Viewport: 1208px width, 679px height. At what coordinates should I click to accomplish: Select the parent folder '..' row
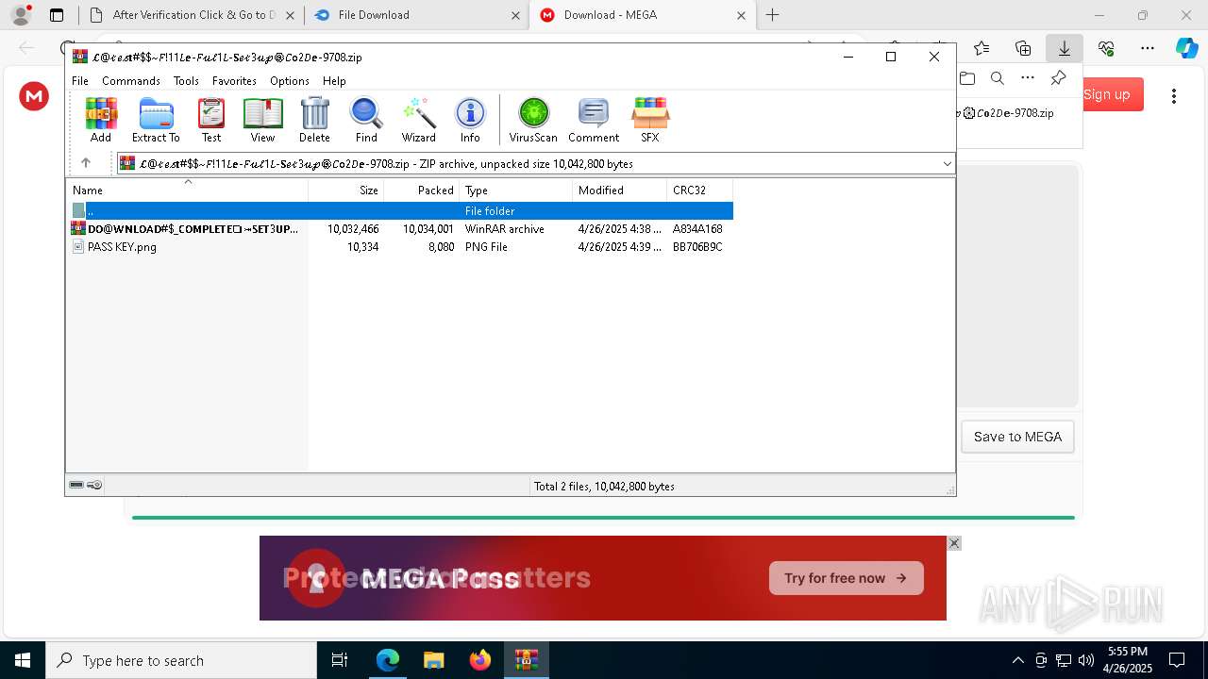[x=400, y=210]
